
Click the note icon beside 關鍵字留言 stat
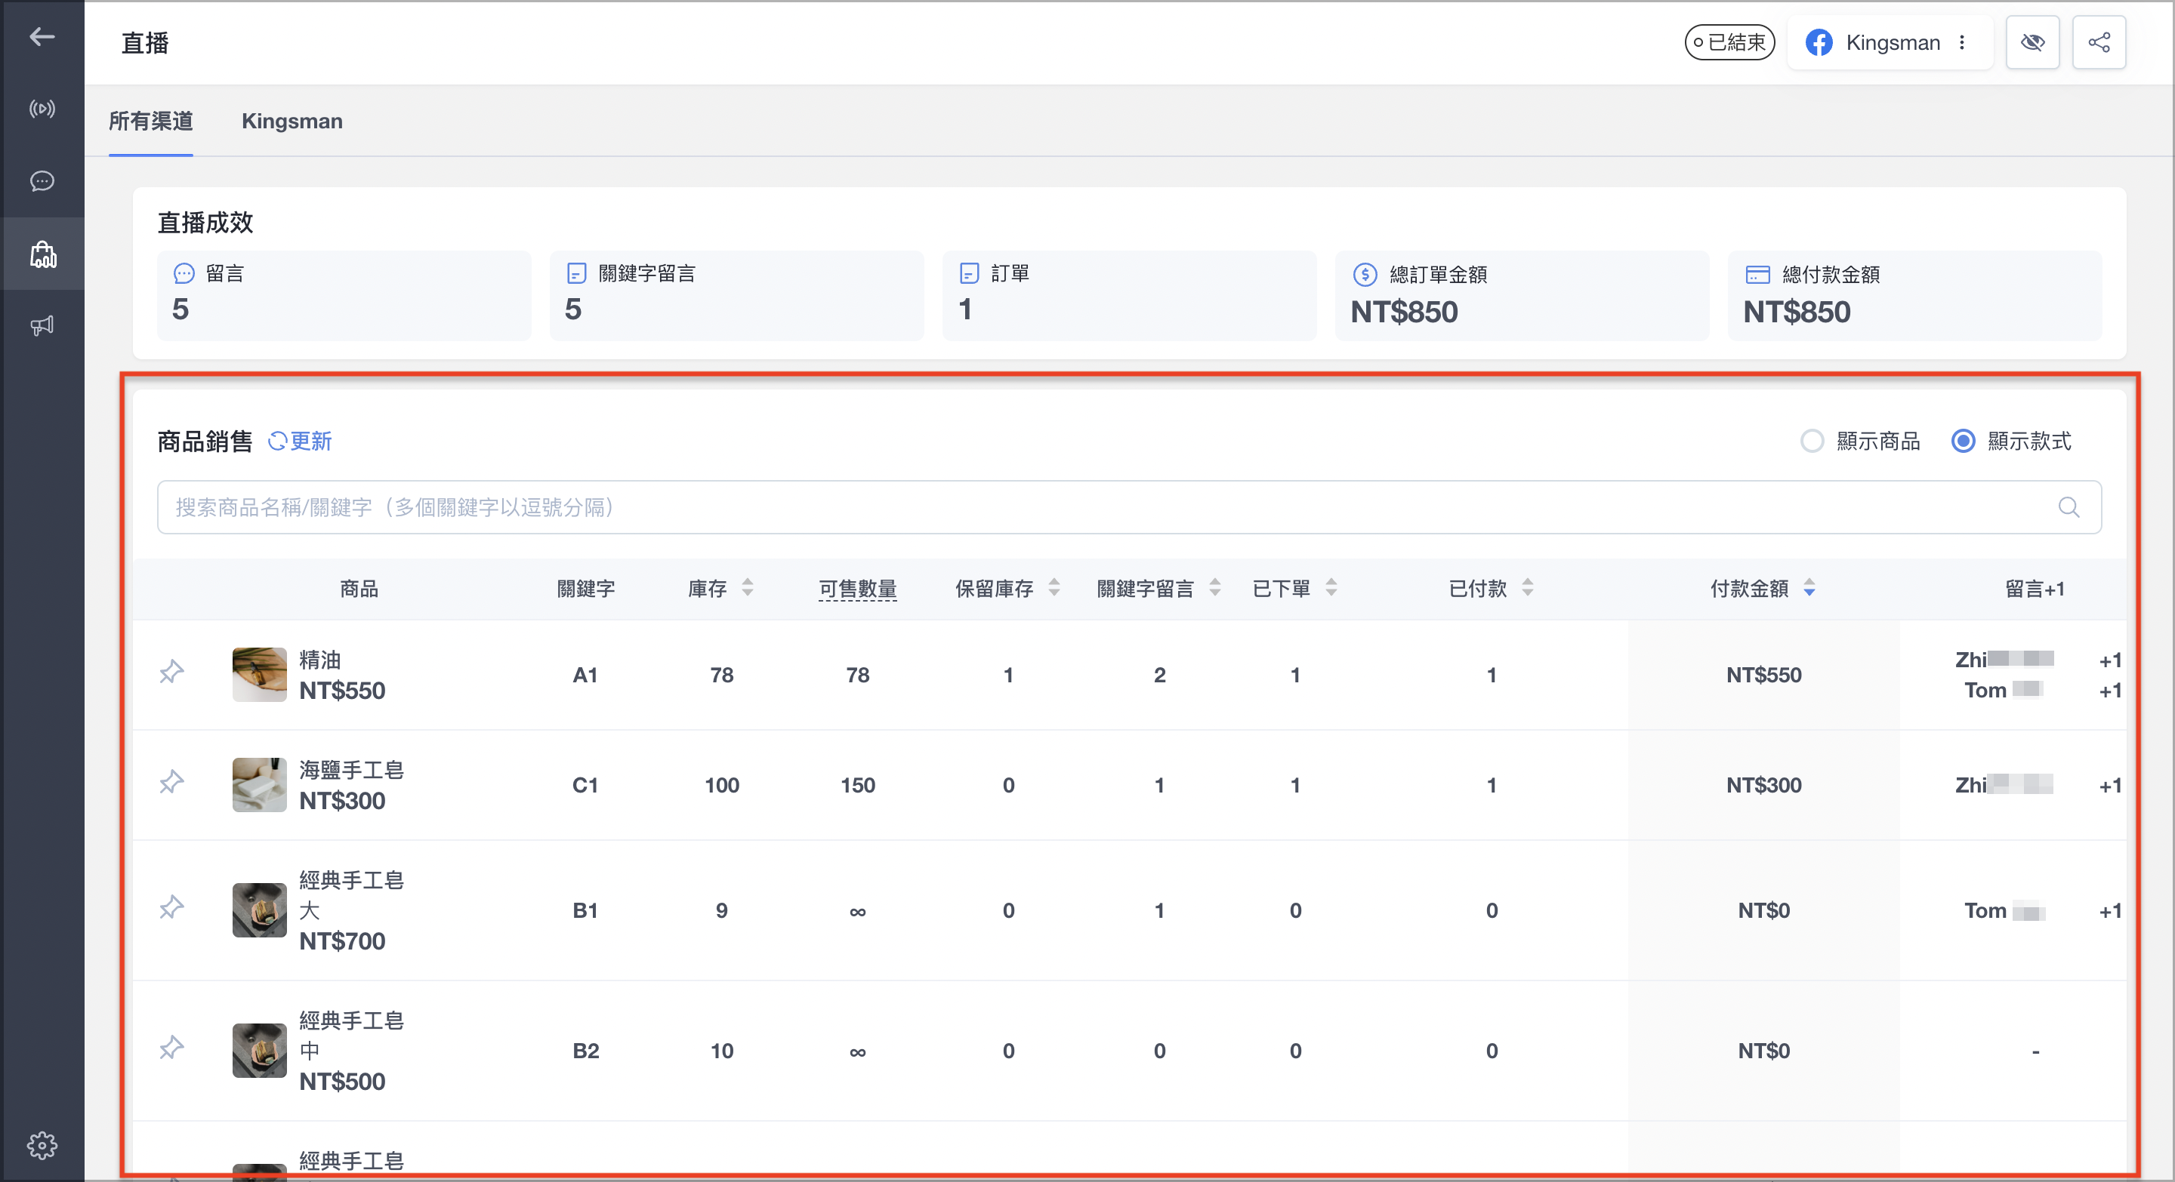click(577, 273)
